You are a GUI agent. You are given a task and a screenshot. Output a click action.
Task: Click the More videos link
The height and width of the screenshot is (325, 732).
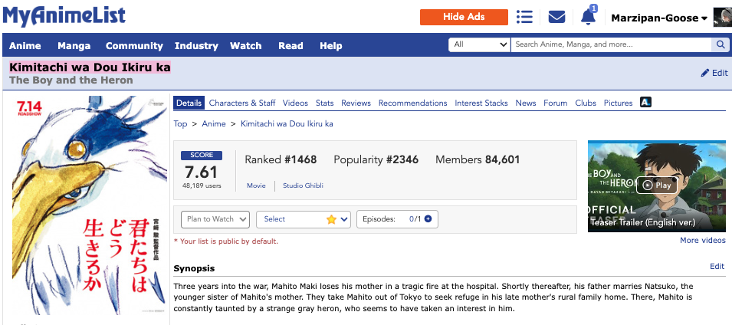click(x=702, y=241)
